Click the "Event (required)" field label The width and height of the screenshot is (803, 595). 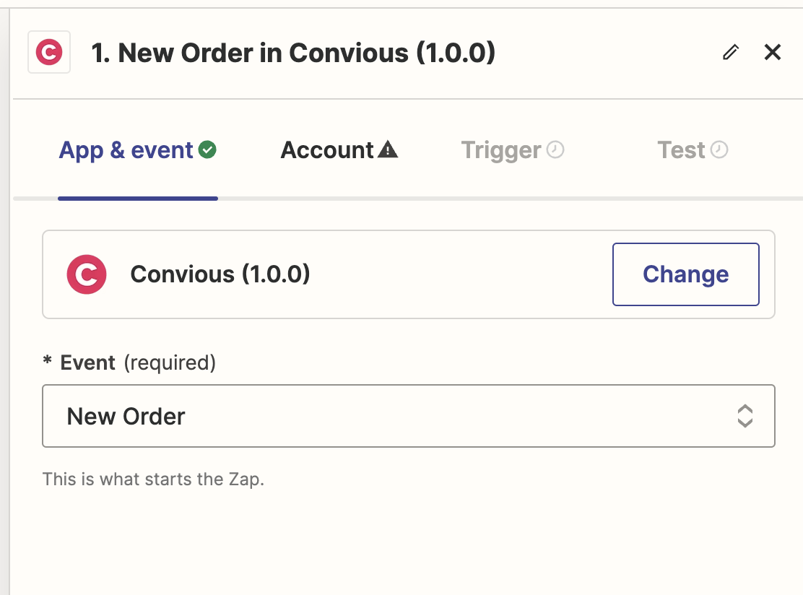tap(137, 362)
